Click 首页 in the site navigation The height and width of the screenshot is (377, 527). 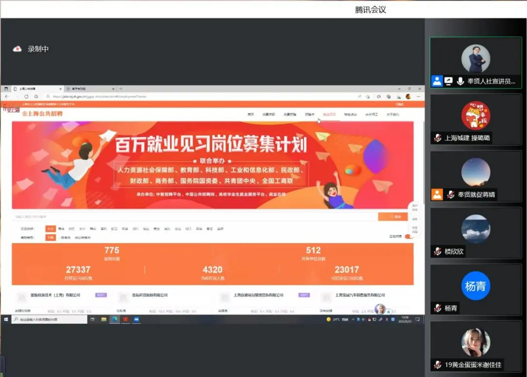[x=251, y=115]
